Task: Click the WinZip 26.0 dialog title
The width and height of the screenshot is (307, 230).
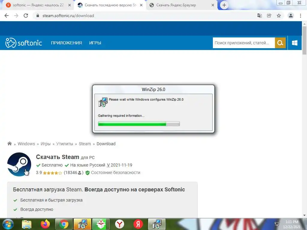Action: point(153,90)
